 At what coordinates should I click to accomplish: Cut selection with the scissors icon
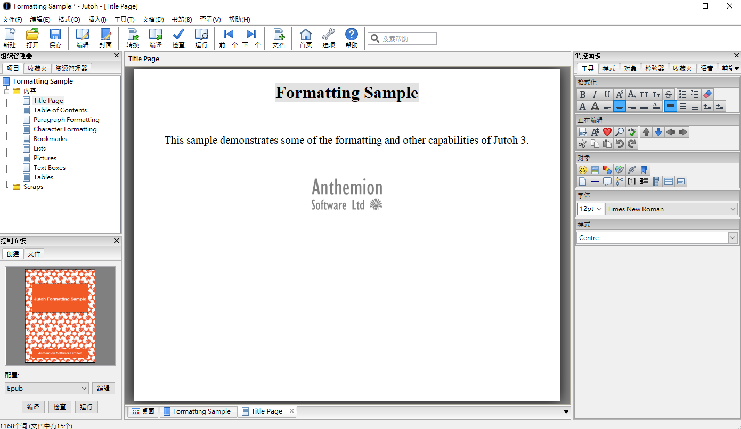click(583, 144)
